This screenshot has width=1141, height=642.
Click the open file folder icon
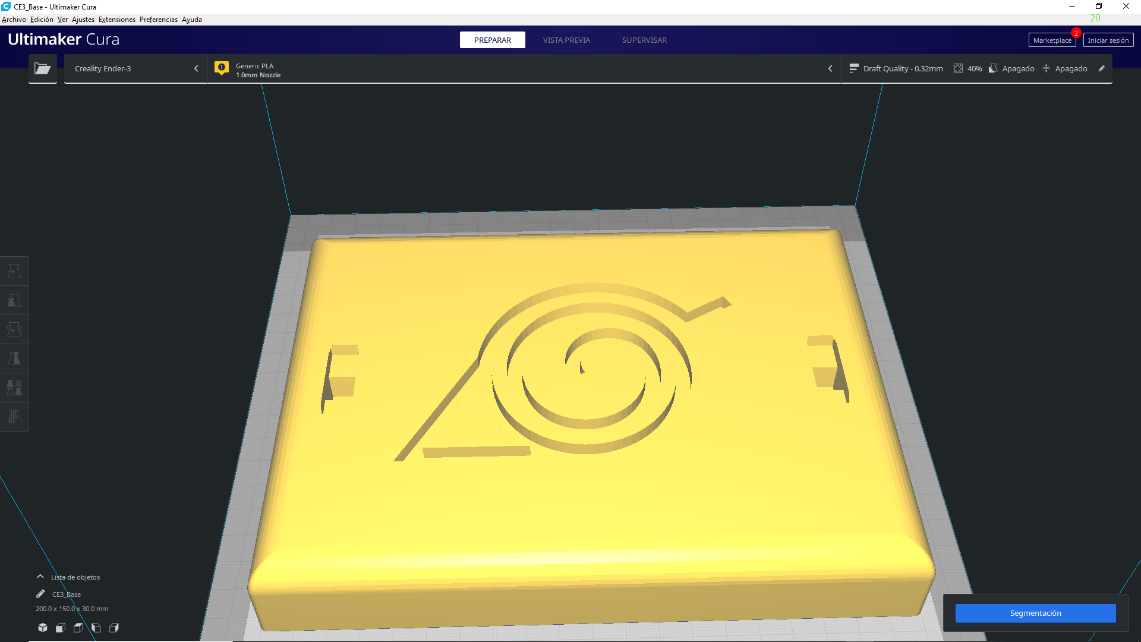tap(42, 69)
